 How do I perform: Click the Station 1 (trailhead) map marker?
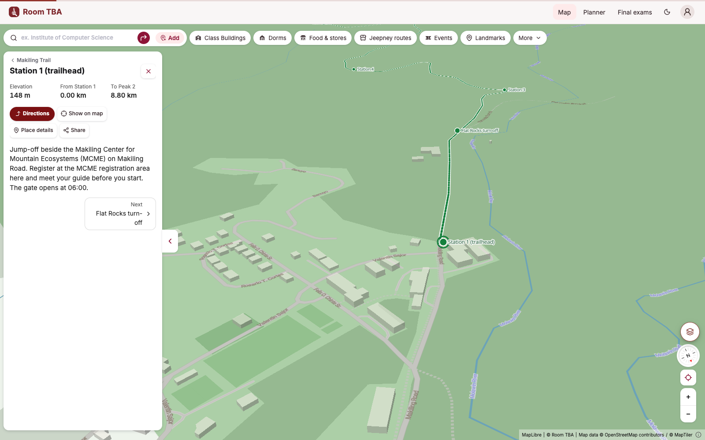[443, 242]
